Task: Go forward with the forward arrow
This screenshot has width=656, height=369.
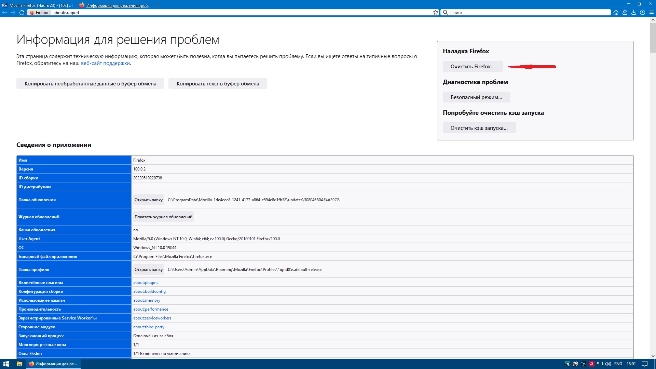Action: tap(13, 12)
